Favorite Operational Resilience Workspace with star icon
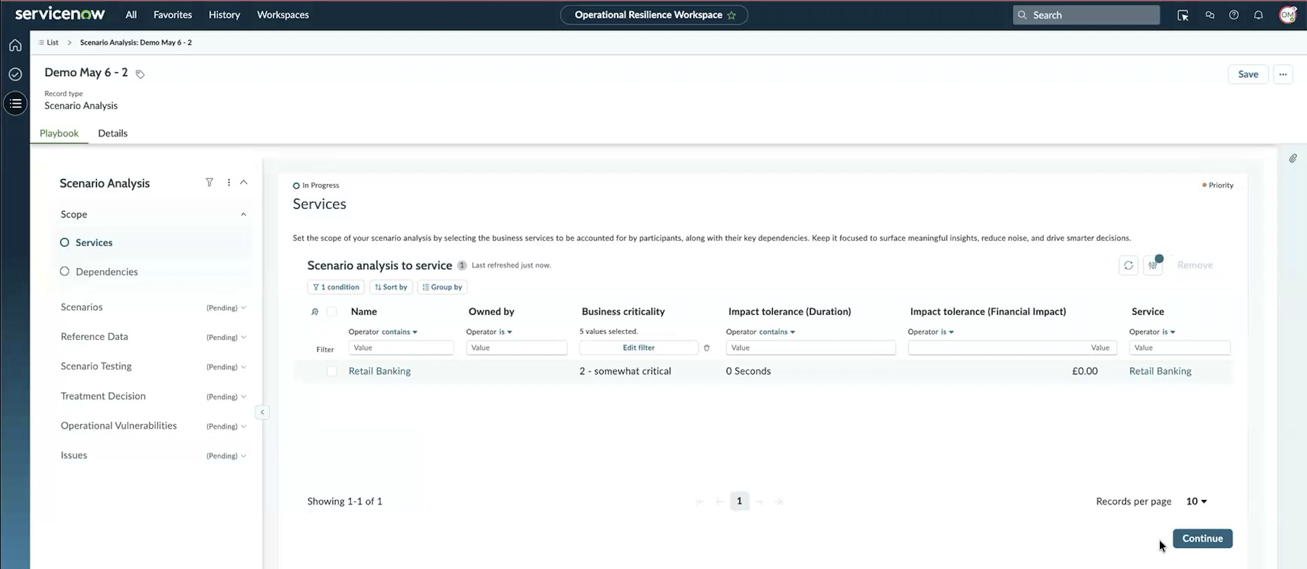The height and width of the screenshot is (569, 1307). click(x=731, y=15)
